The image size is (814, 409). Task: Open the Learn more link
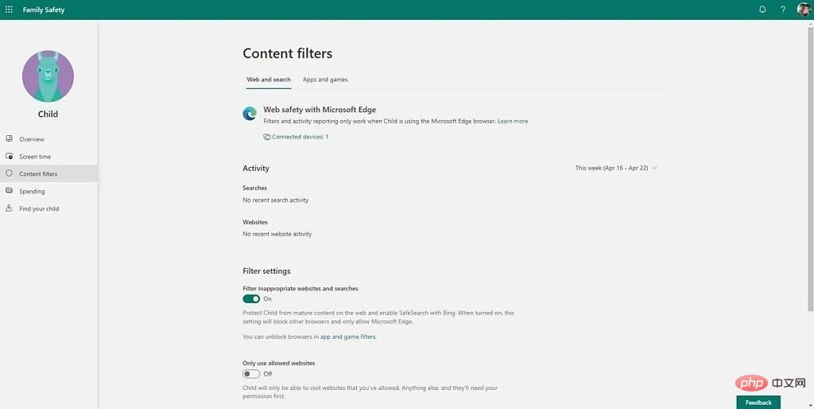click(513, 122)
